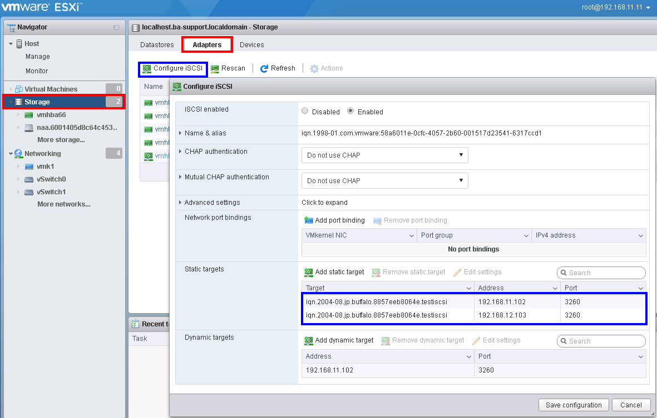Collapse the Navigator panel icon

116,27
